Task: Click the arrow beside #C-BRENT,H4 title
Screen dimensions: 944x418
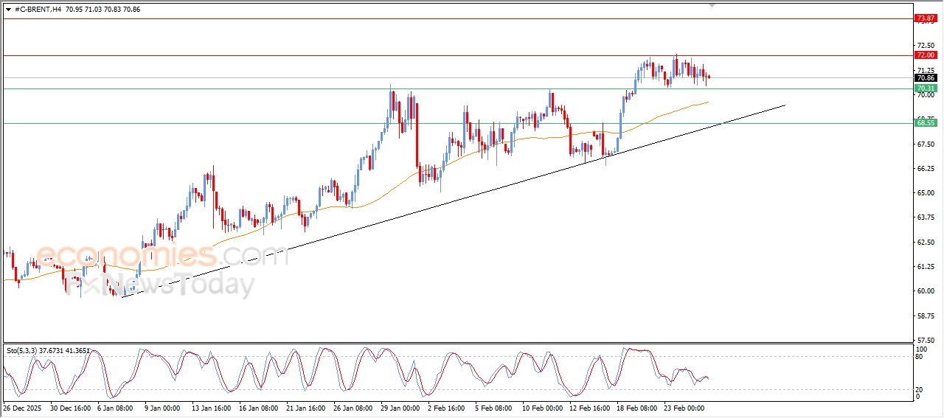Action: (x=8, y=9)
